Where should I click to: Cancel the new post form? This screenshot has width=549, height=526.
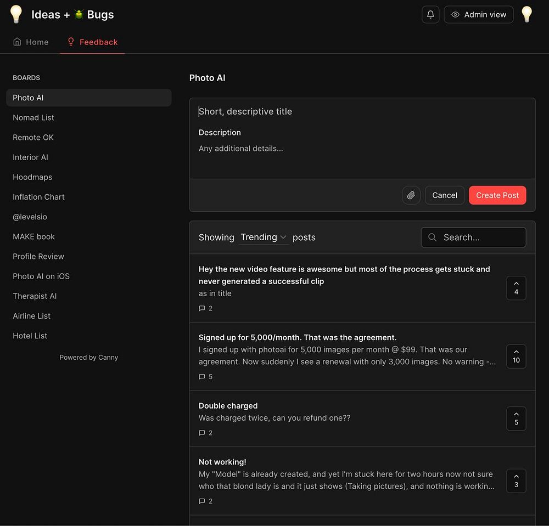coord(444,195)
